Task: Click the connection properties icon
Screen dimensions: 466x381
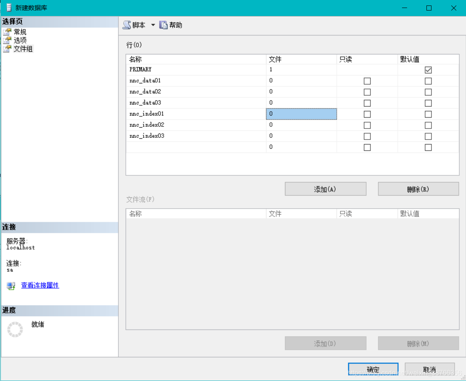Action: 11,286
